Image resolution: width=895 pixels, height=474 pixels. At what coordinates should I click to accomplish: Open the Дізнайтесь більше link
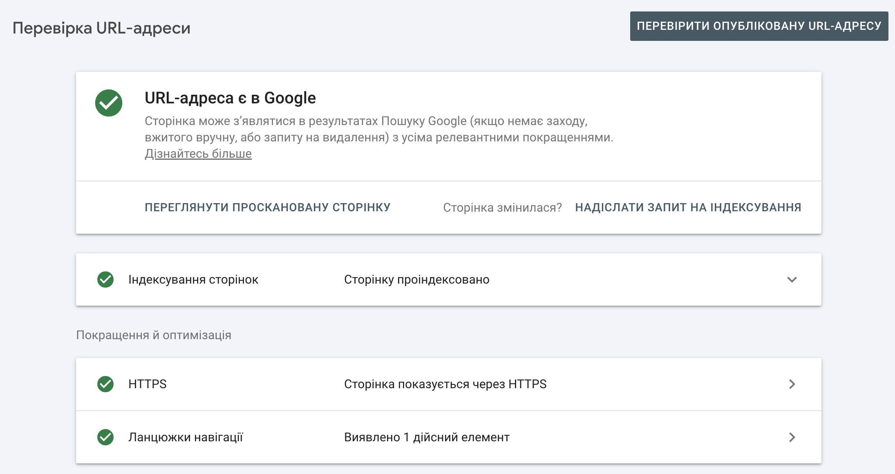(198, 154)
